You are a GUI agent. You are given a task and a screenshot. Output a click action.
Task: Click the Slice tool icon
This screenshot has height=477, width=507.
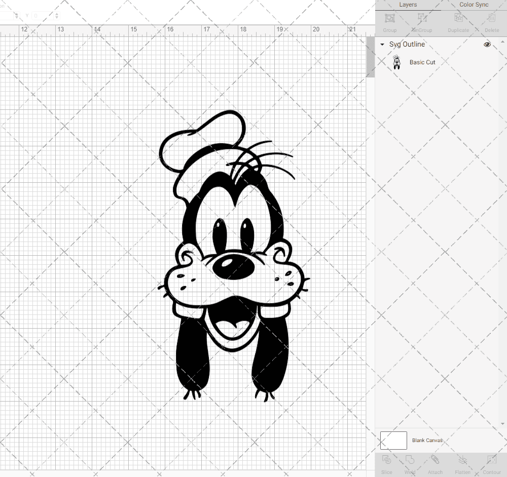click(x=386, y=460)
